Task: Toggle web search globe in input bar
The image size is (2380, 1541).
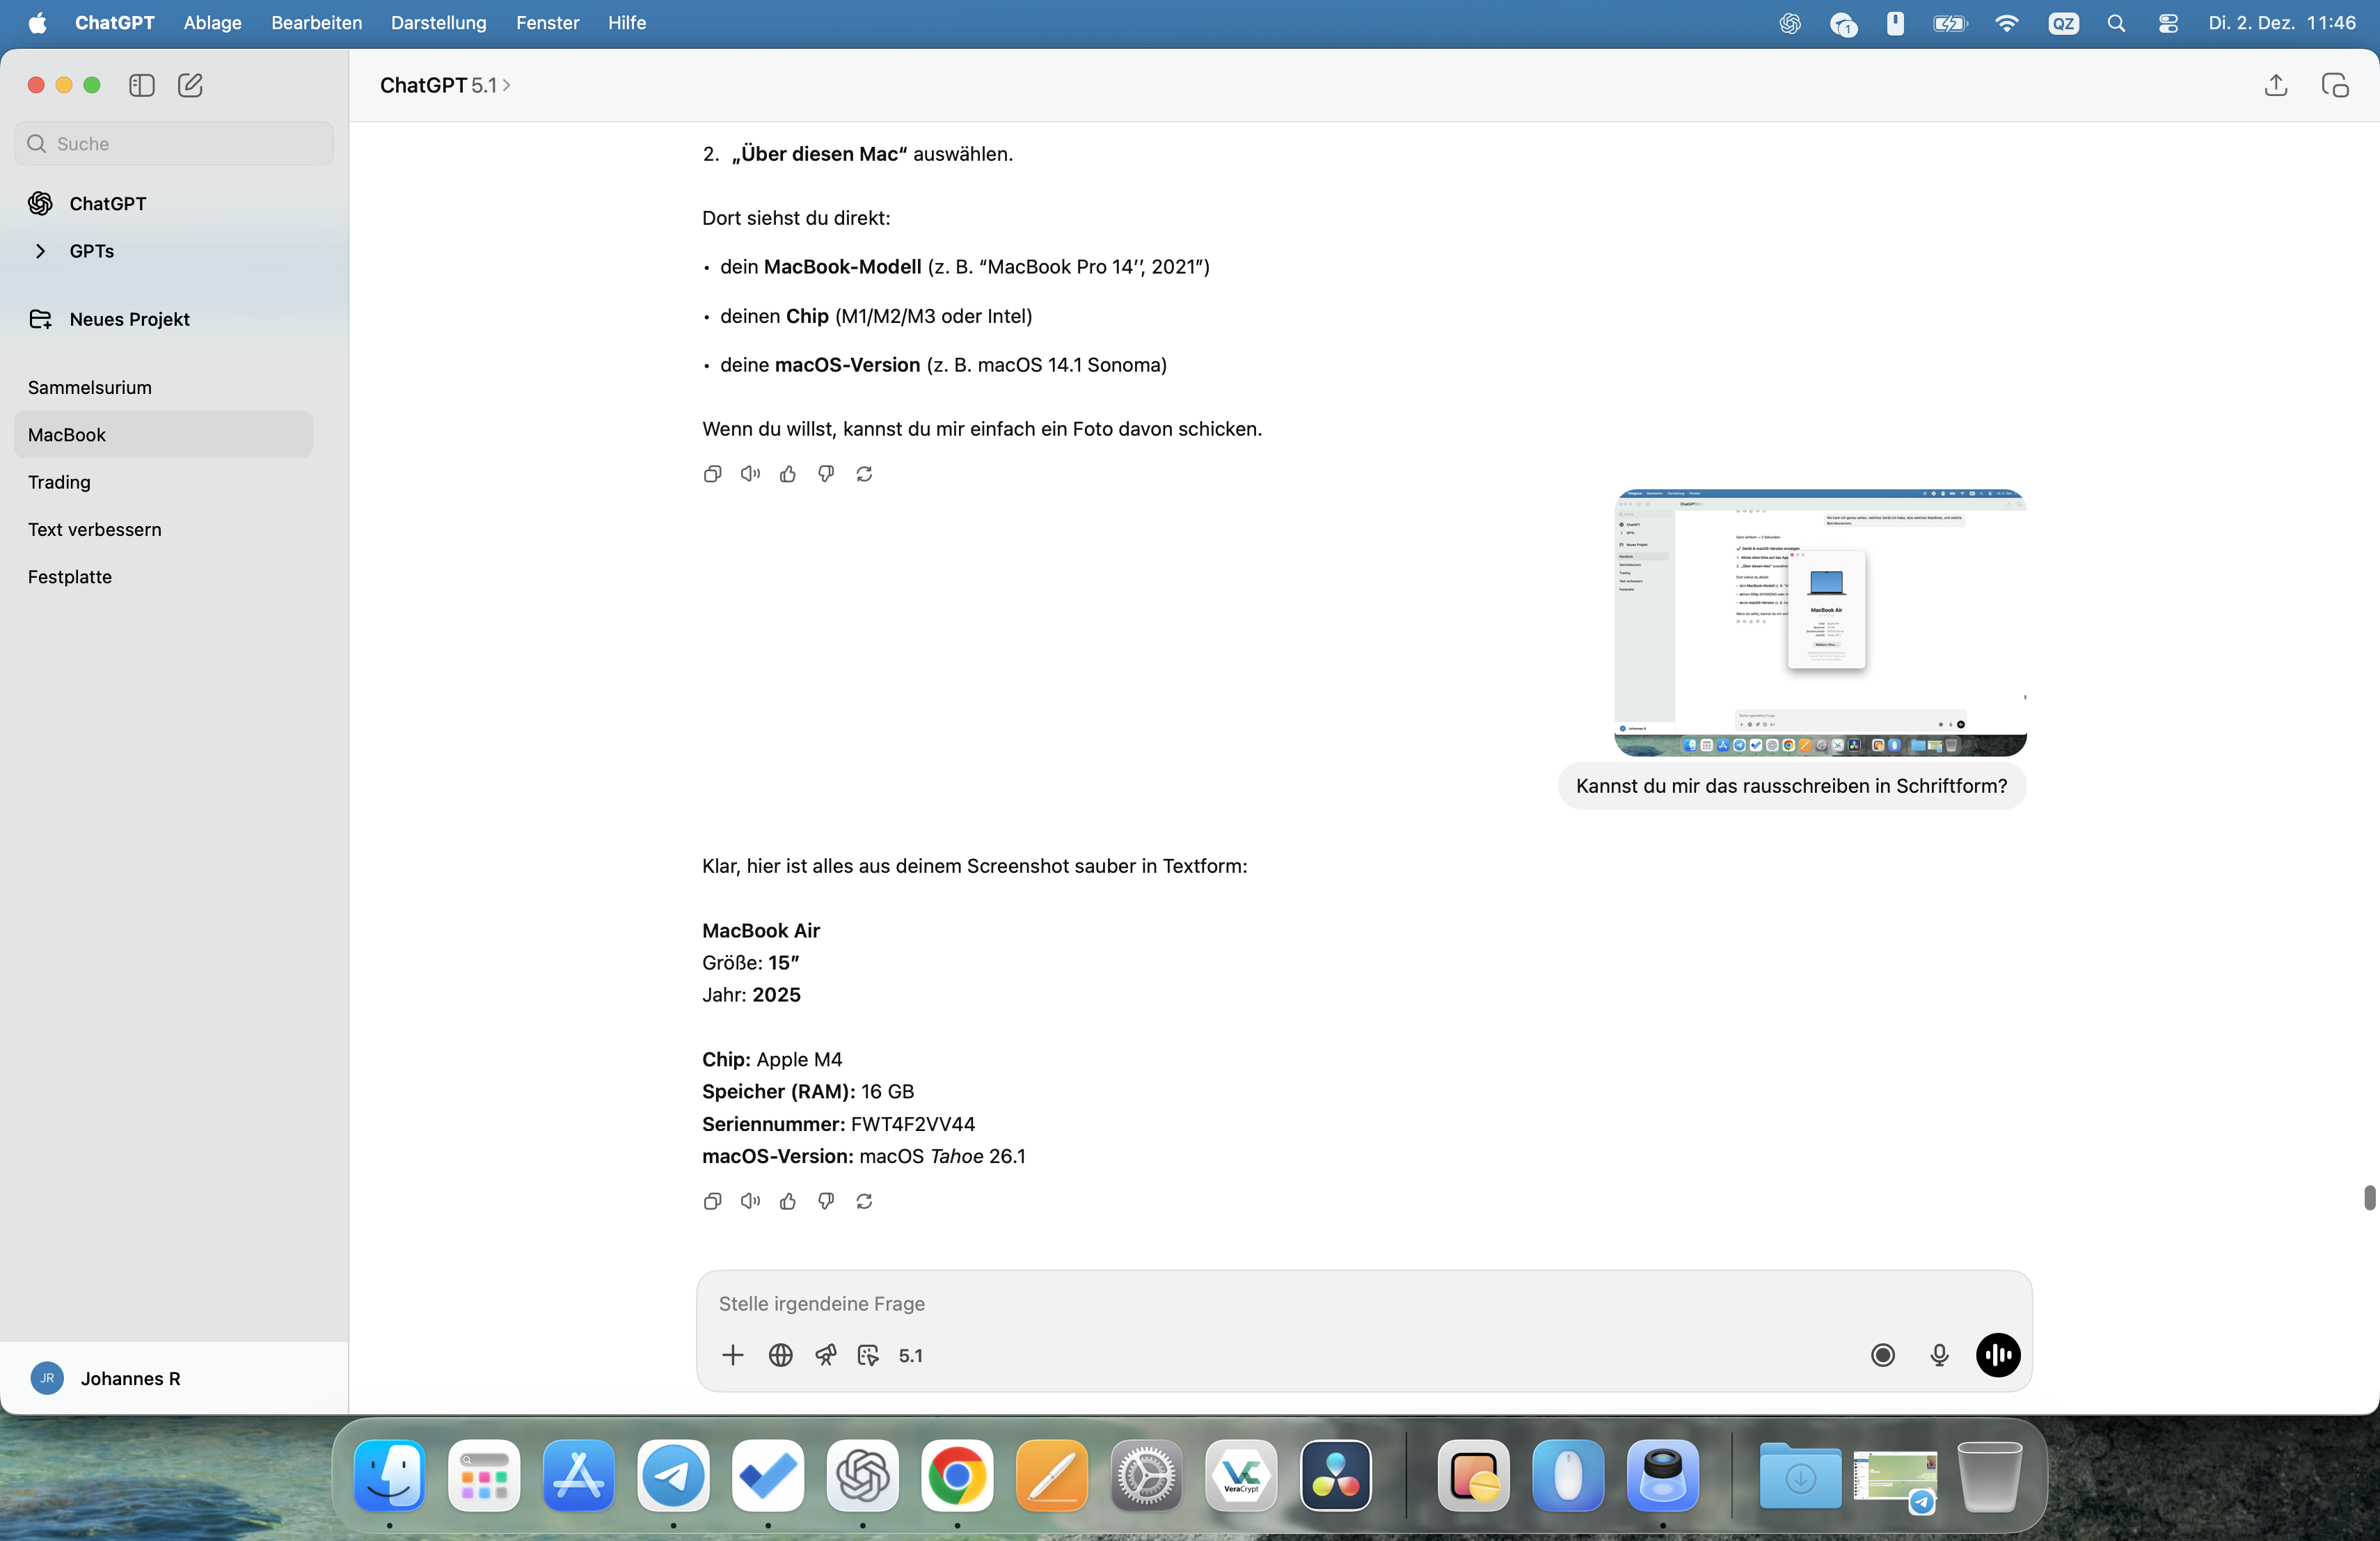Action: coord(780,1355)
